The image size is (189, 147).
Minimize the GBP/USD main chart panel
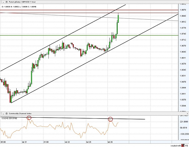click(4, 2)
